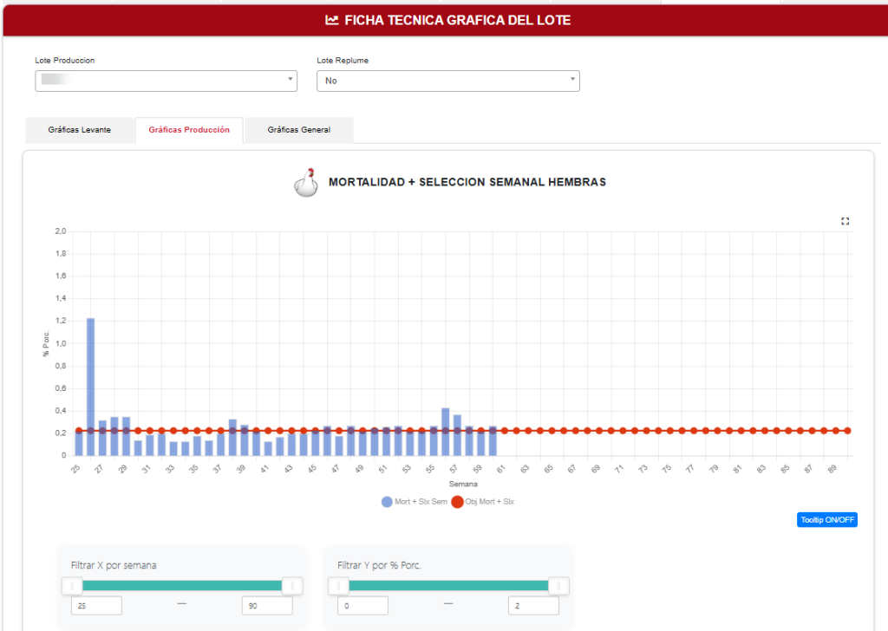Toggle the red Obj Mort + Slx legend marker
This screenshot has height=631, width=888.
458,502
